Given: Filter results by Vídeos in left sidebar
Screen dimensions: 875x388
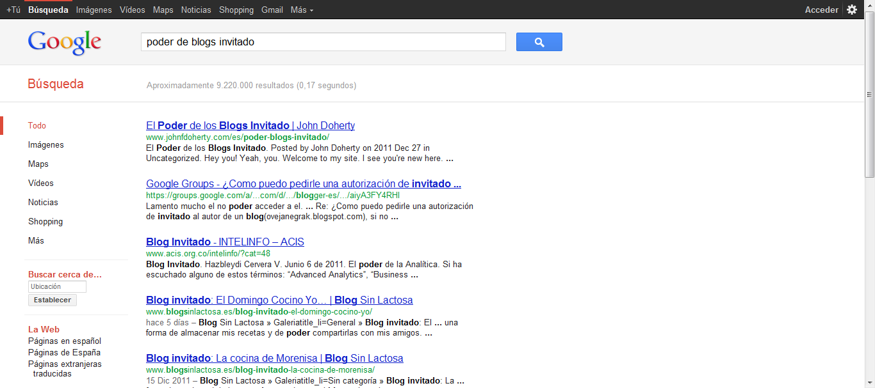Looking at the screenshot, I should (x=41, y=183).
